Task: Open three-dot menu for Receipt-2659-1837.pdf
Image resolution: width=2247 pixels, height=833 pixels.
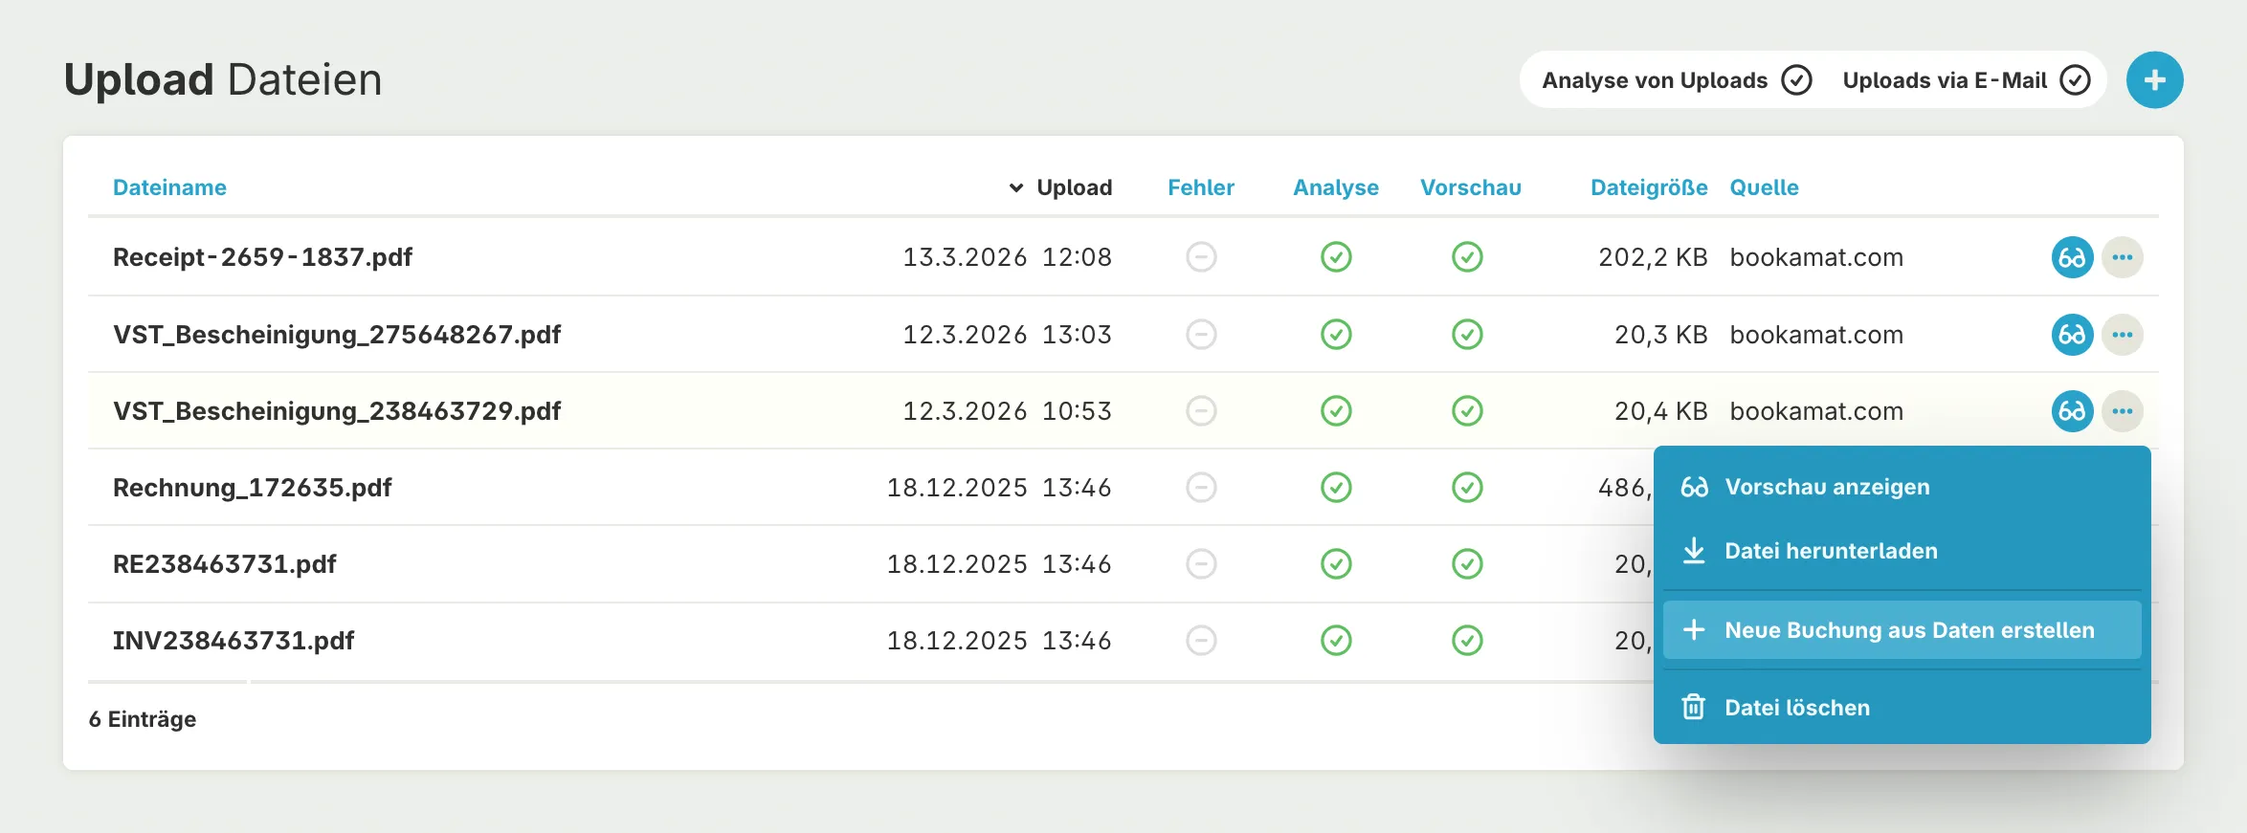Action: pos(2122,257)
